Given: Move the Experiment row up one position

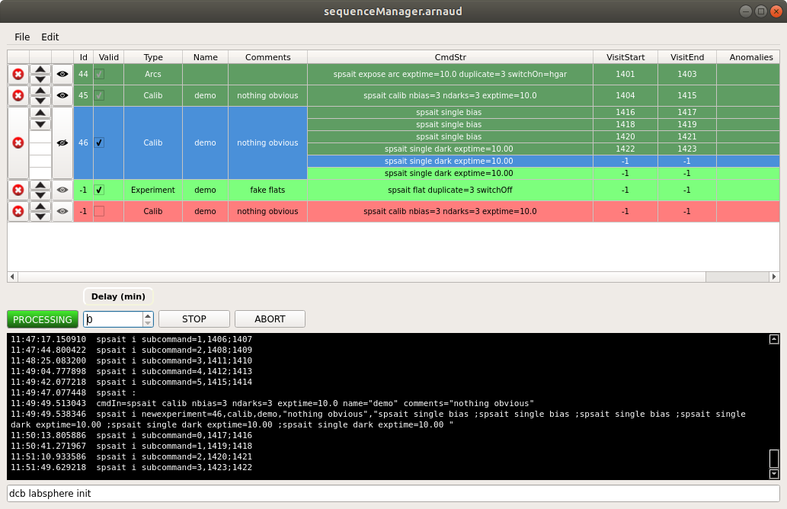Looking at the screenshot, I should [40, 185].
